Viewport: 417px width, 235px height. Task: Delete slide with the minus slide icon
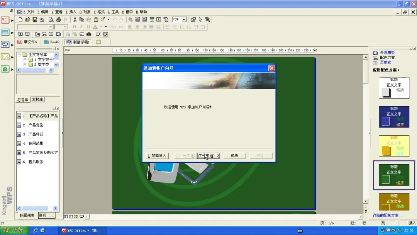click(28, 34)
